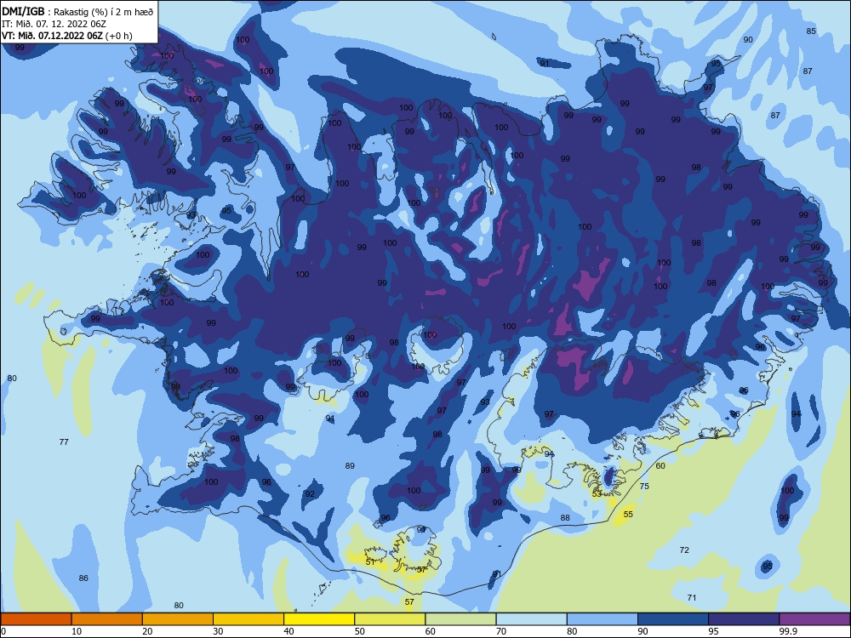
Task: Pick the light blue 80–90 legend swatch
Action: [x=603, y=619]
